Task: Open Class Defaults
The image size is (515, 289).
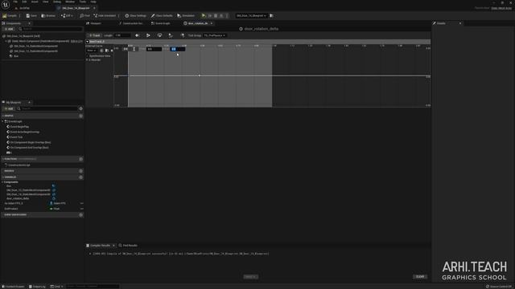Action: [162, 15]
